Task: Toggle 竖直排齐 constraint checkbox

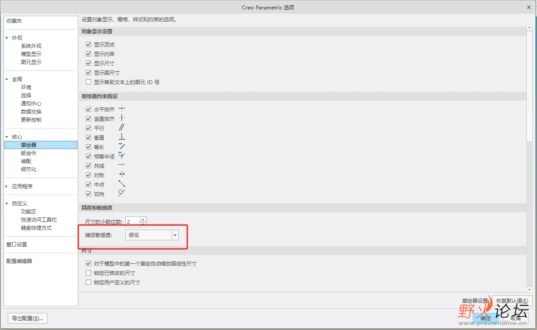Action: [89, 119]
